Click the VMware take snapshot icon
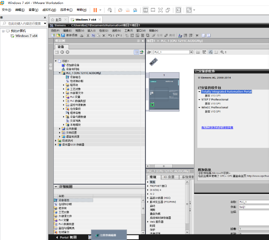This screenshot has height=240, width=269. [x=120, y=10]
